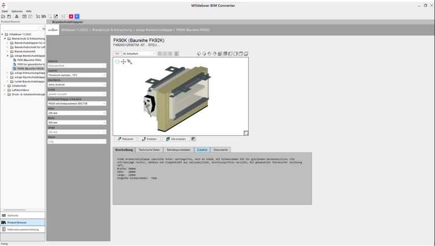Click the Wildeboer logo in the breadcrumb bar
The height and width of the screenshot is (246, 435).
point(53,30)
